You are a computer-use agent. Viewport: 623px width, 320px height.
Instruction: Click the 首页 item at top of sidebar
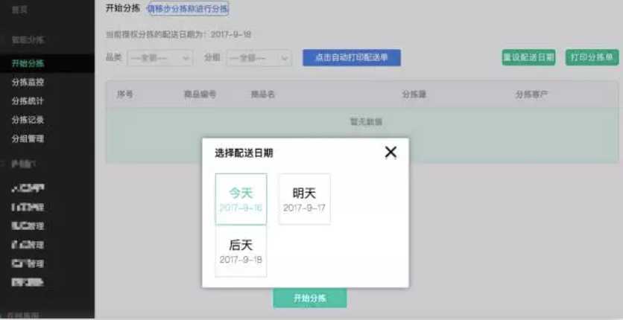(20, 10)
